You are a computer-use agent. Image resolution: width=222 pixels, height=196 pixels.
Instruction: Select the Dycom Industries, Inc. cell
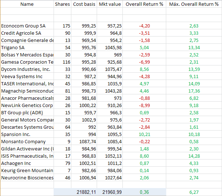[x=27, y=69]
